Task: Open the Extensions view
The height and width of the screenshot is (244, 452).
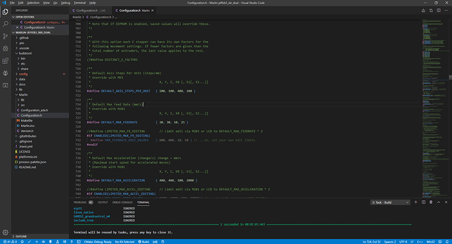Action: coord(5,61)
